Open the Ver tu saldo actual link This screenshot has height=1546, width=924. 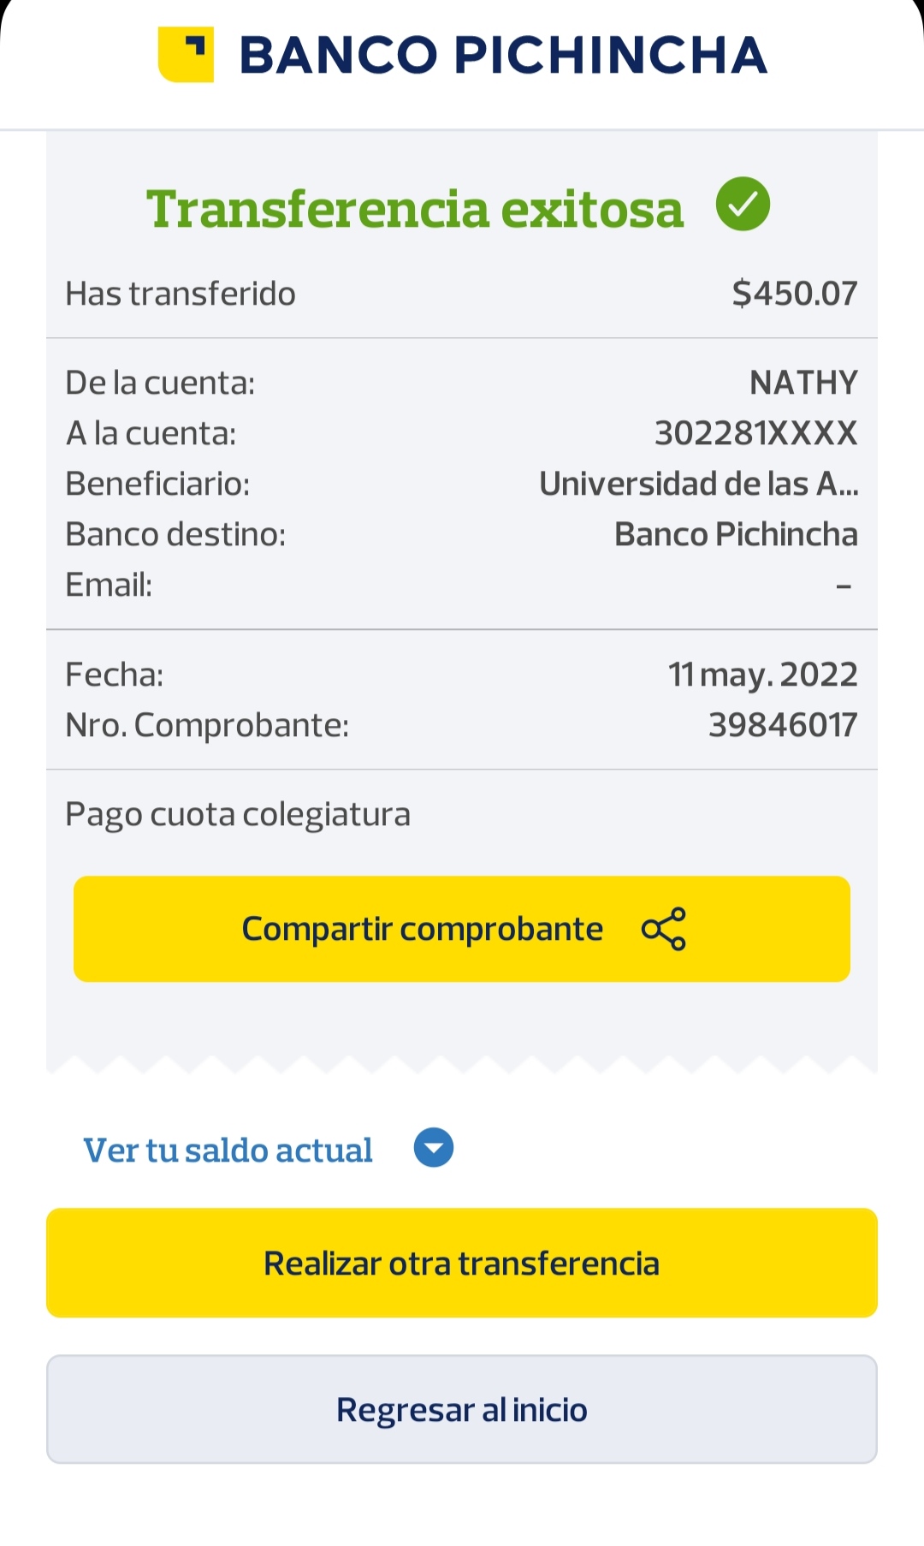coord(228,1151)
